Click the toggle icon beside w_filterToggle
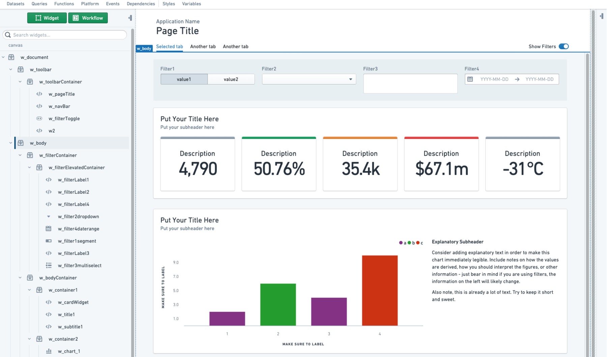Screen dimensions: 607x357 tap(39, 118)
